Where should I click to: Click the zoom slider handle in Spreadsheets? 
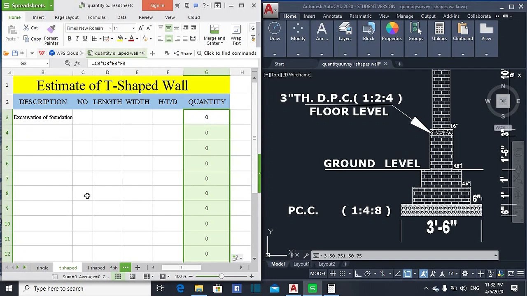coord(222,276)
